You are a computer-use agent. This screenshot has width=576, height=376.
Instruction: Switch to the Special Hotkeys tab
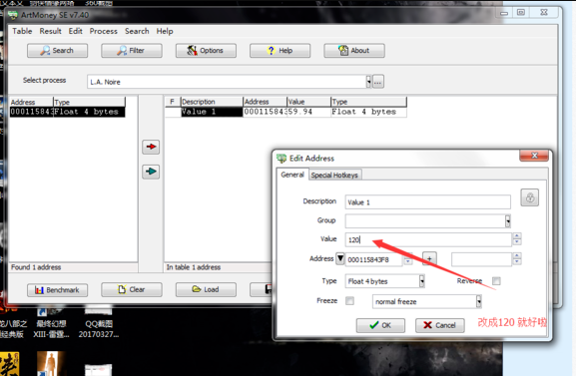point(334,176)
